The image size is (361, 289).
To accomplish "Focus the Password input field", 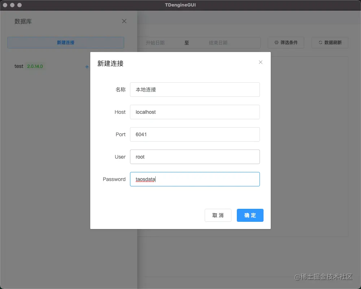I will click(195, 179).
